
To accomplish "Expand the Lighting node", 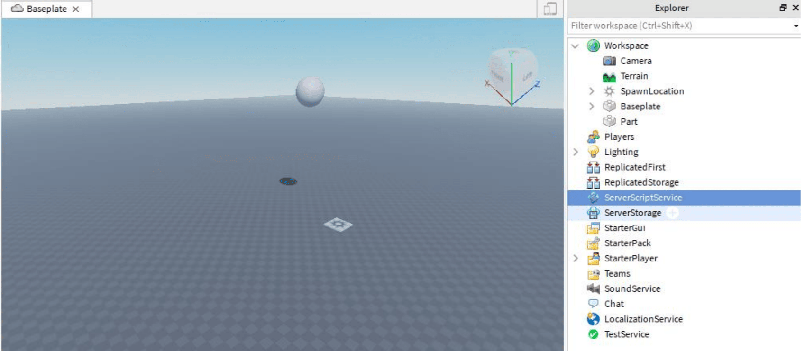I will 576,152.
